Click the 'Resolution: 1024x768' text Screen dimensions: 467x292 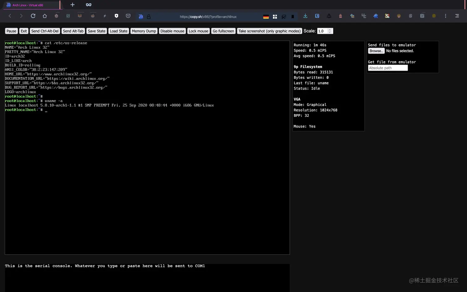tap(315, 110)
